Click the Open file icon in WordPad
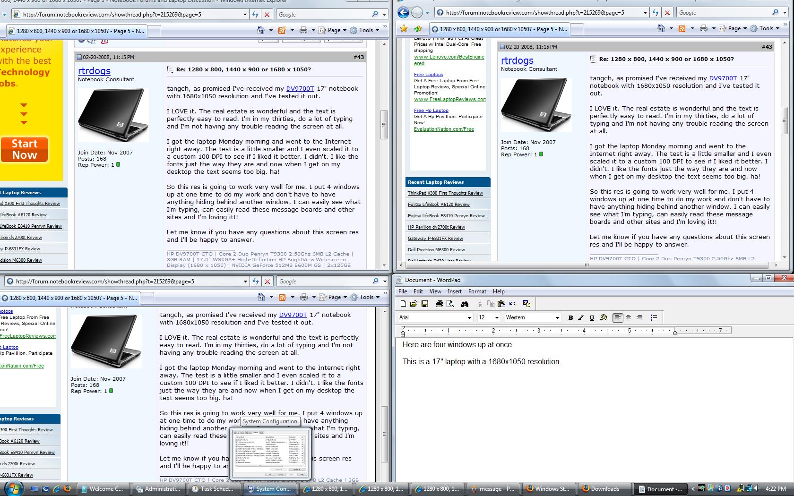The image size is (794, 496). [x=414, y=304]
